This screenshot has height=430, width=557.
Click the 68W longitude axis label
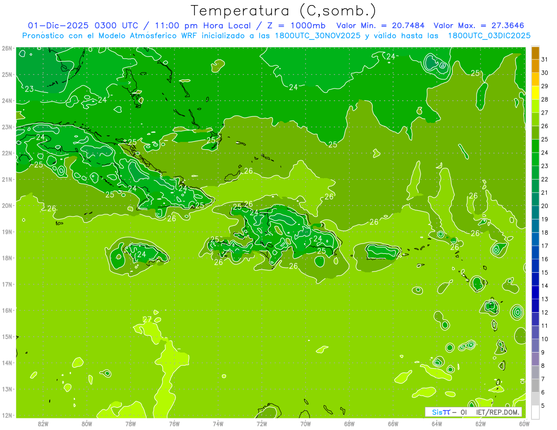coord(350,424)
